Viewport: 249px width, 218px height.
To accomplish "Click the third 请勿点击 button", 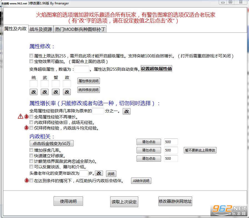I will coord(149,158).
